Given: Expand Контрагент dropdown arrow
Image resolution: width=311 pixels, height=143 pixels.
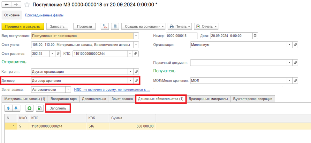Looking at the screenshot, I should point(131,72).
